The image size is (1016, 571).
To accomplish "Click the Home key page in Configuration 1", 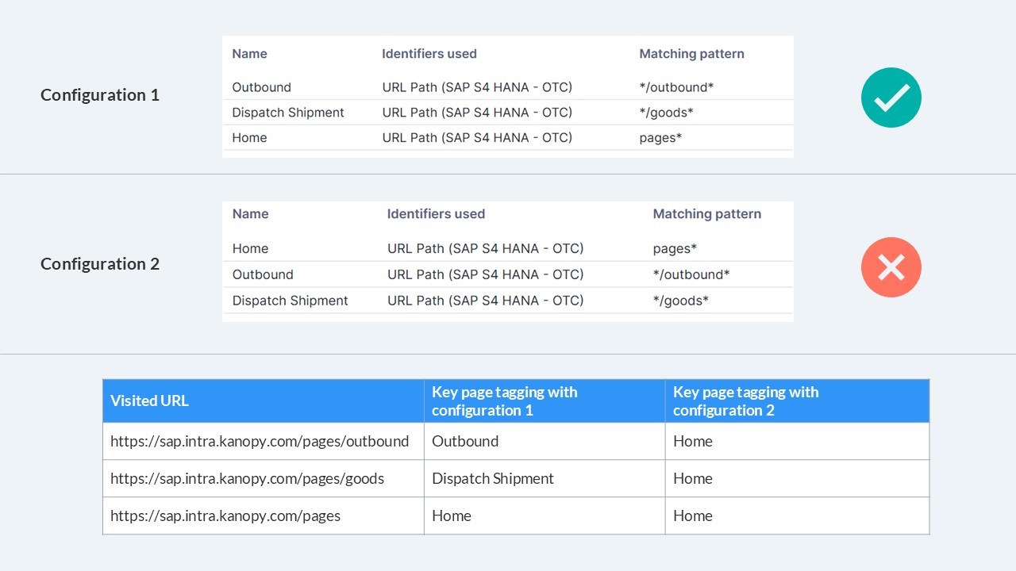I will pyautogui.click(x=249, y=137).
